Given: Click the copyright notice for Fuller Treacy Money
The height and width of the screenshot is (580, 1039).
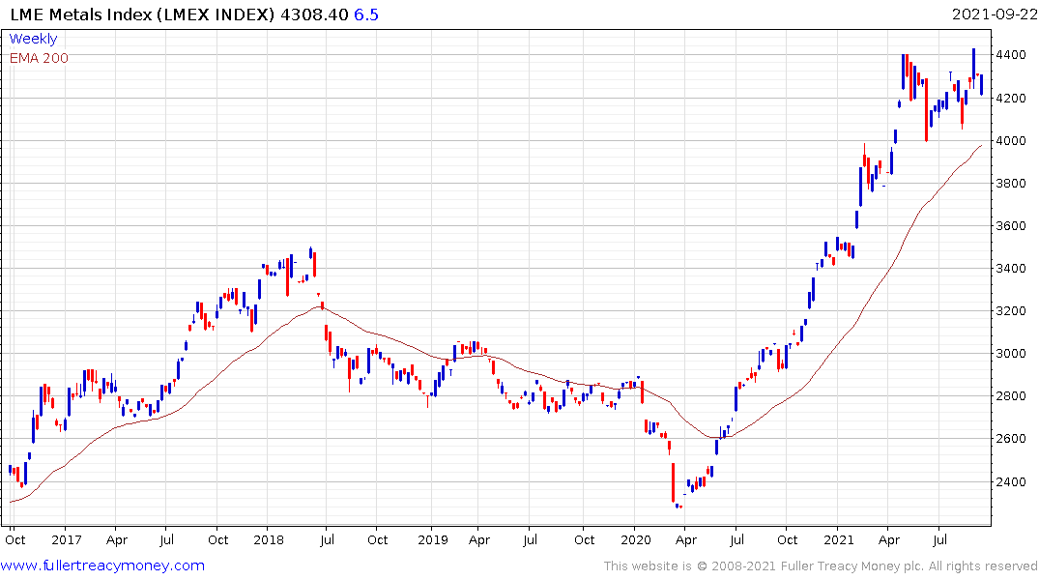Looking at the screenshot, I should 821,566.
